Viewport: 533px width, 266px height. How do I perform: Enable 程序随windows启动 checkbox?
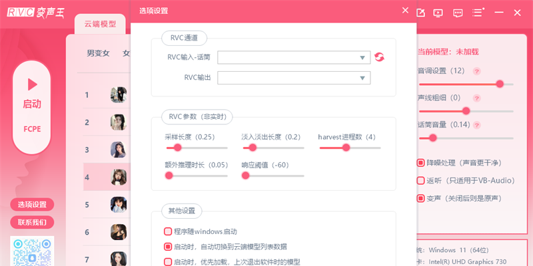click(168, 231)
